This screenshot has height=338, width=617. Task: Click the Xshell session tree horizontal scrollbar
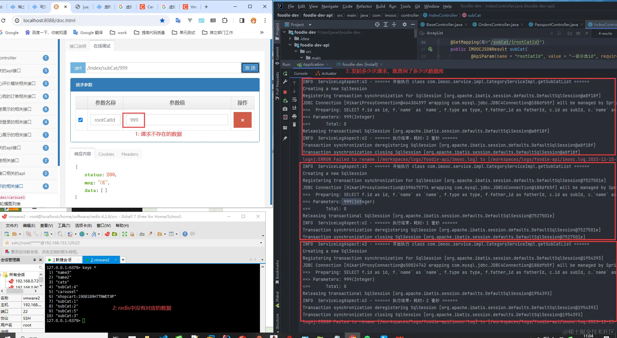[x=15, y=291]
